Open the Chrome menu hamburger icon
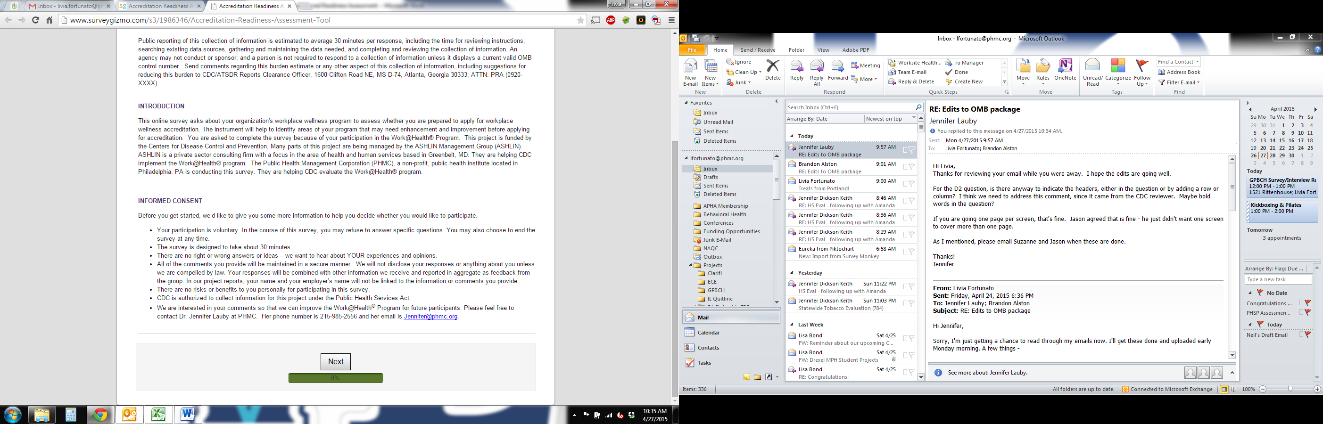1323x424 pixels. pos(671,20)
